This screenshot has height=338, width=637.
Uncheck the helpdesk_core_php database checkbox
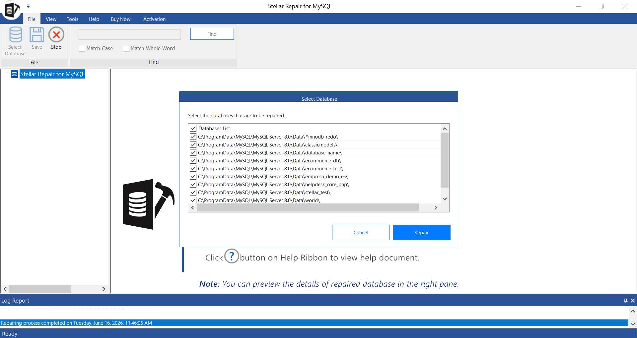(x=193, y=184)
